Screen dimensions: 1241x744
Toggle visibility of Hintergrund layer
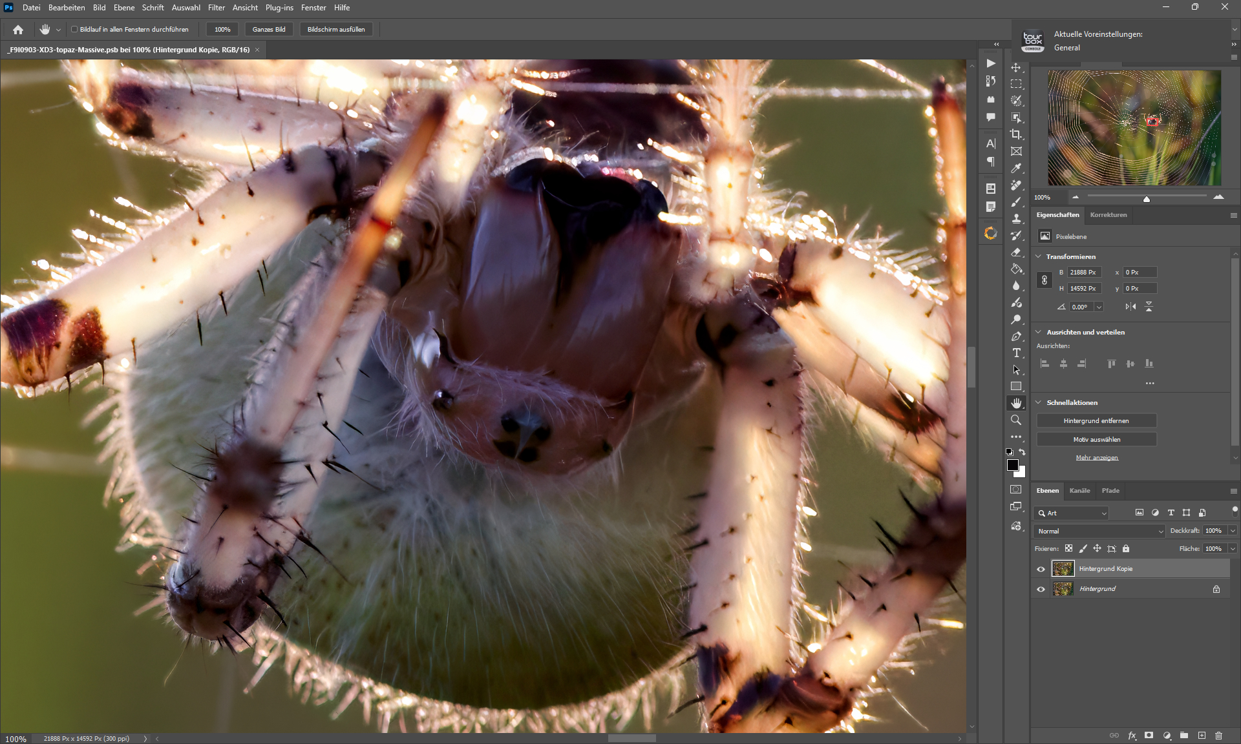click(1041, 589)
